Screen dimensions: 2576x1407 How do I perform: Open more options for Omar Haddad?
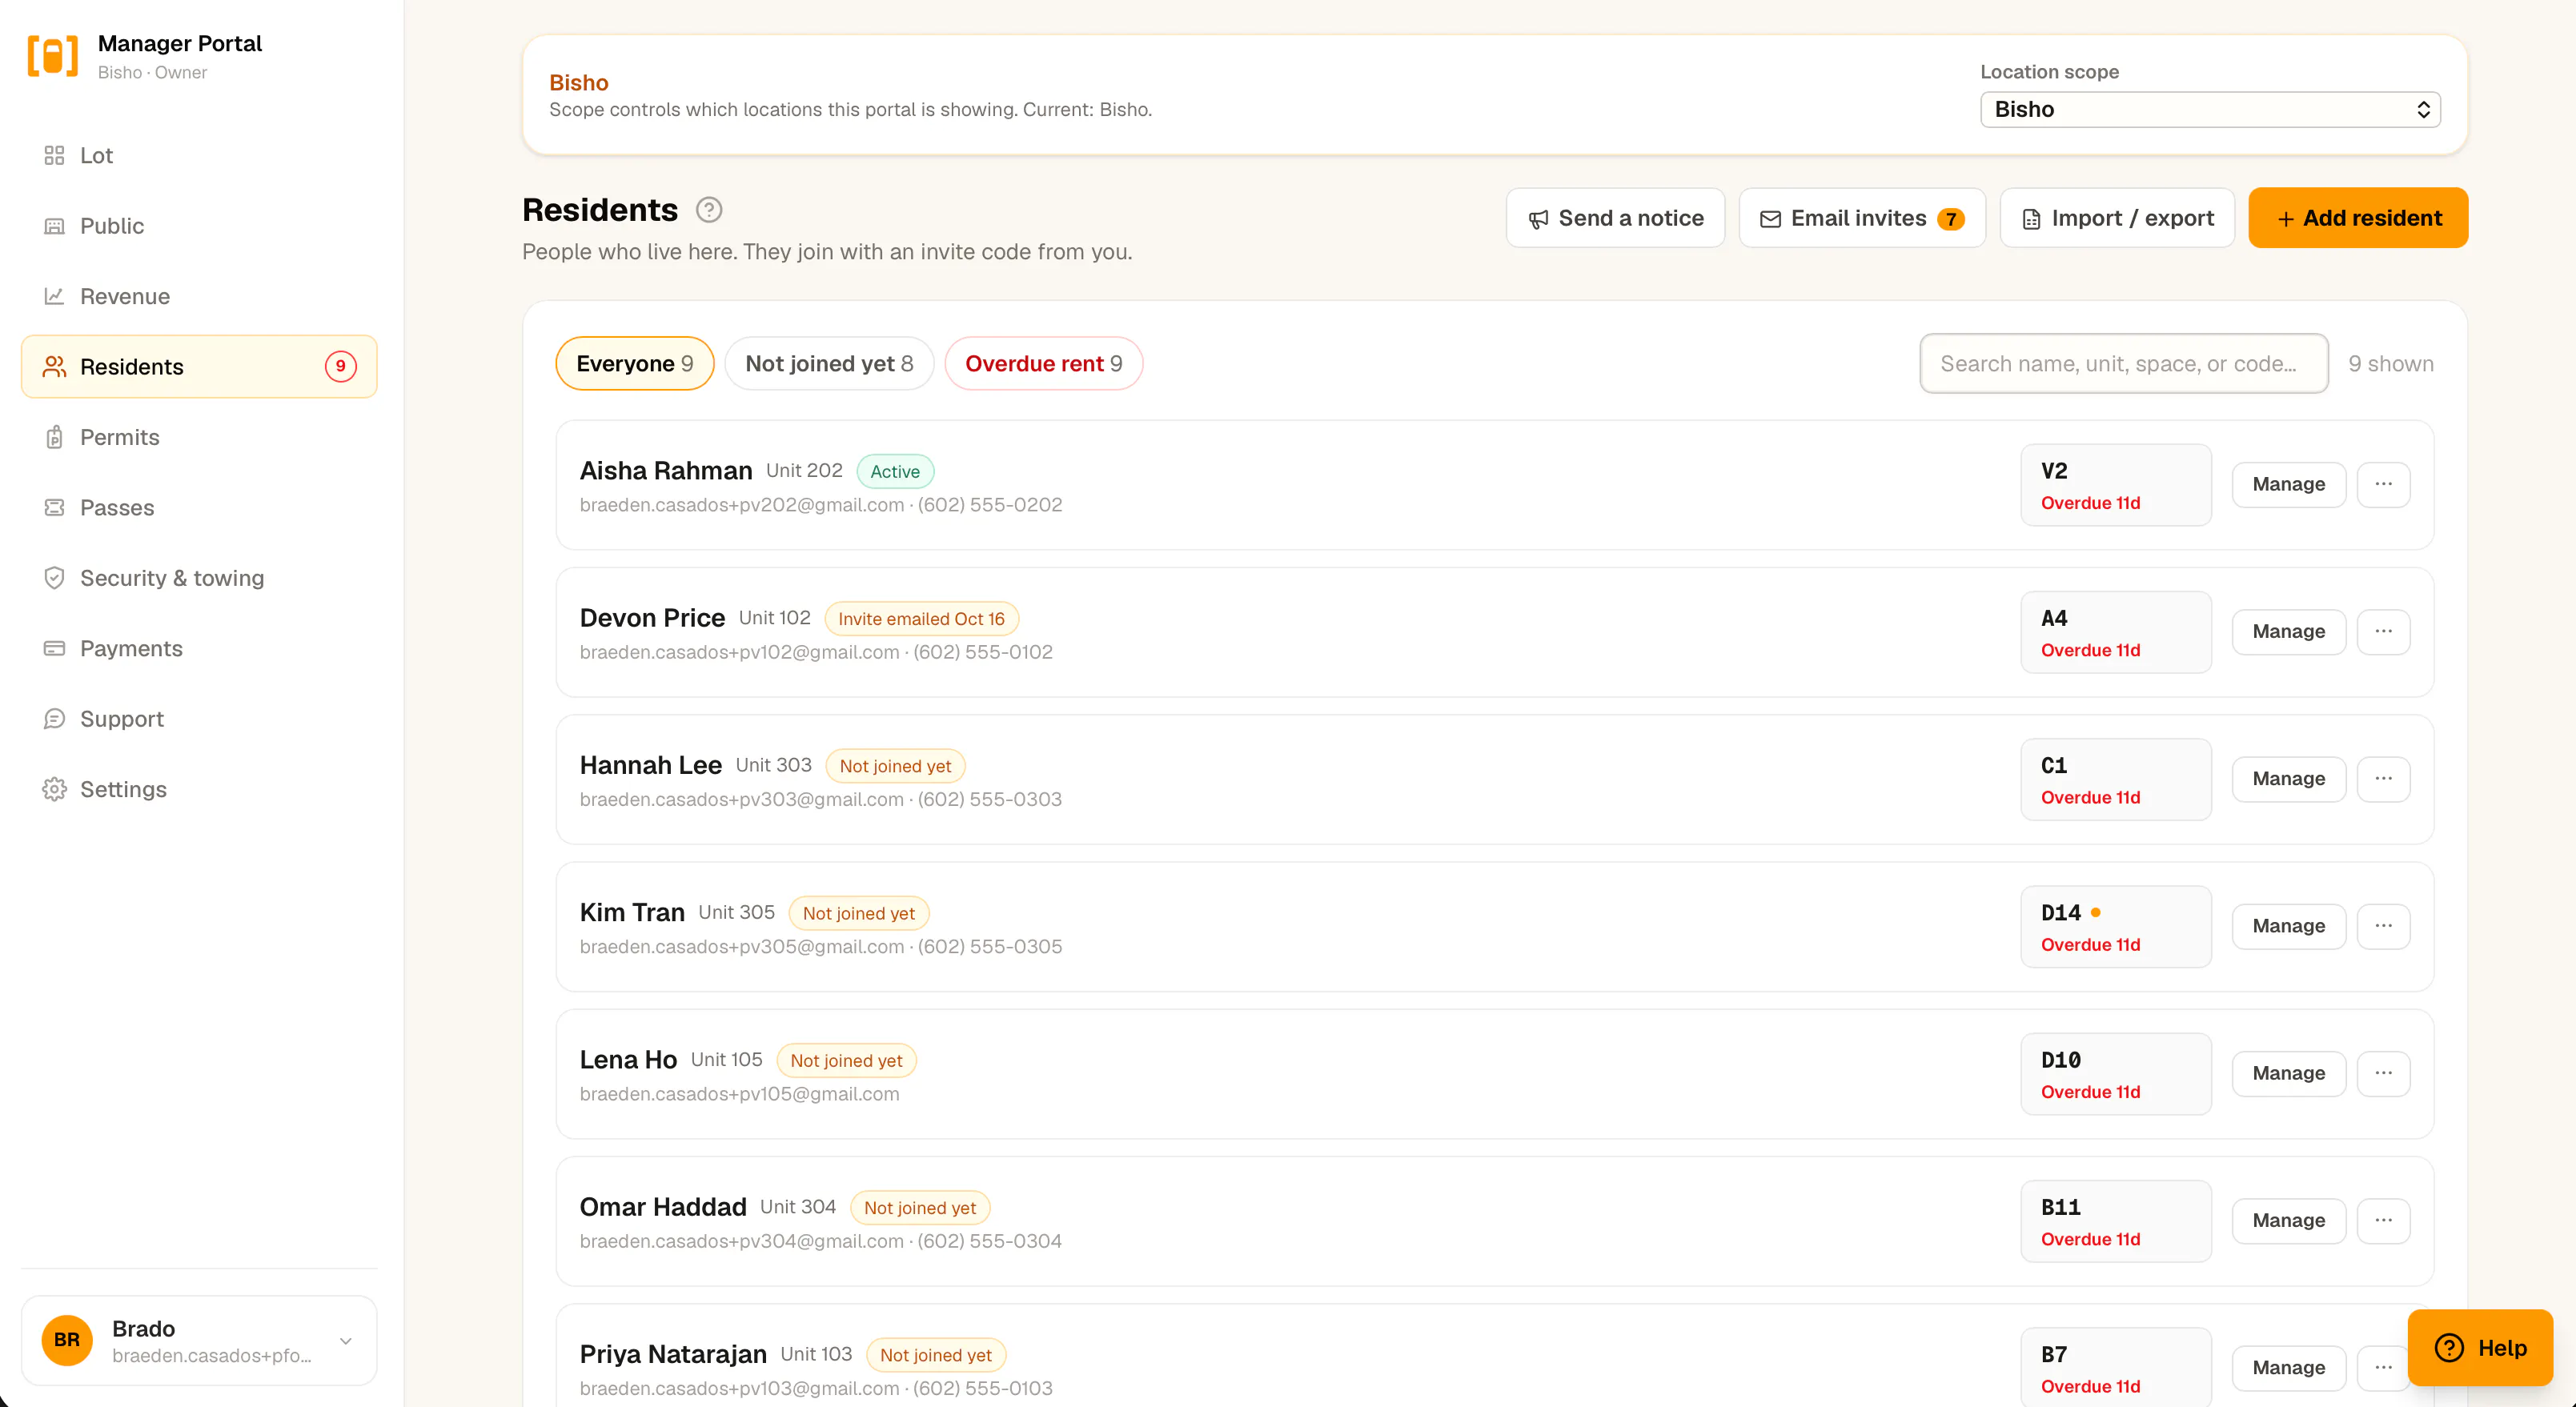click(x=2383, y=1220)
